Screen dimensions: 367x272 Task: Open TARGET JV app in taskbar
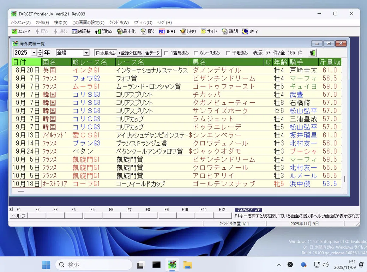pyautogui.click(x=172, y=265)
